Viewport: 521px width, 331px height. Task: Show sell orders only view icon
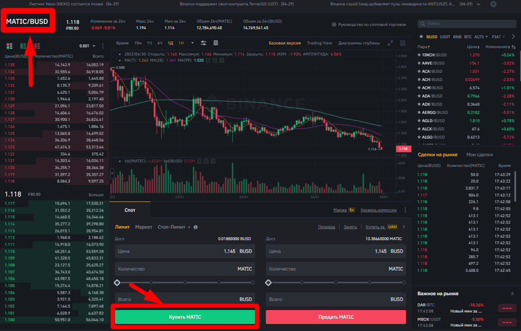[x=37, y=46]
